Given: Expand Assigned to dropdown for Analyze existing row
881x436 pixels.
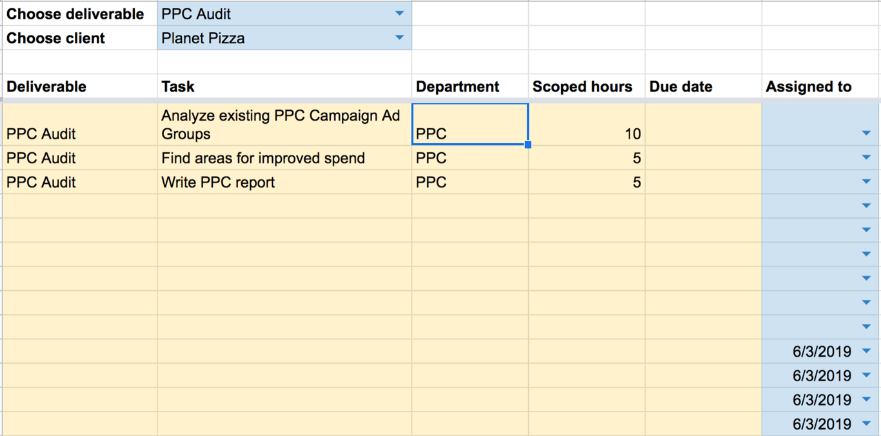Looking at the screenshot, I should tap(866, 134).
